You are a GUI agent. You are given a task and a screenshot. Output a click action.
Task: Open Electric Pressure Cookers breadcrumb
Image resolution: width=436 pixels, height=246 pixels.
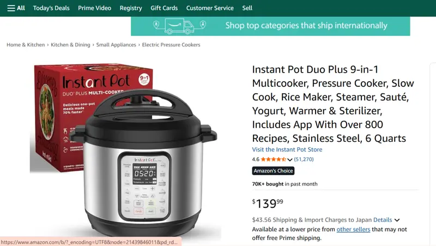(171, 45)
